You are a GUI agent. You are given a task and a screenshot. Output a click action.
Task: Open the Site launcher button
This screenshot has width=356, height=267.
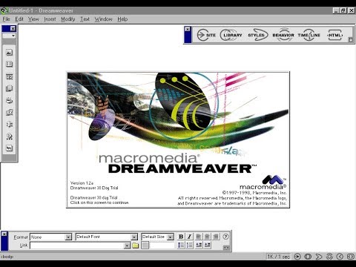[207, 35]
